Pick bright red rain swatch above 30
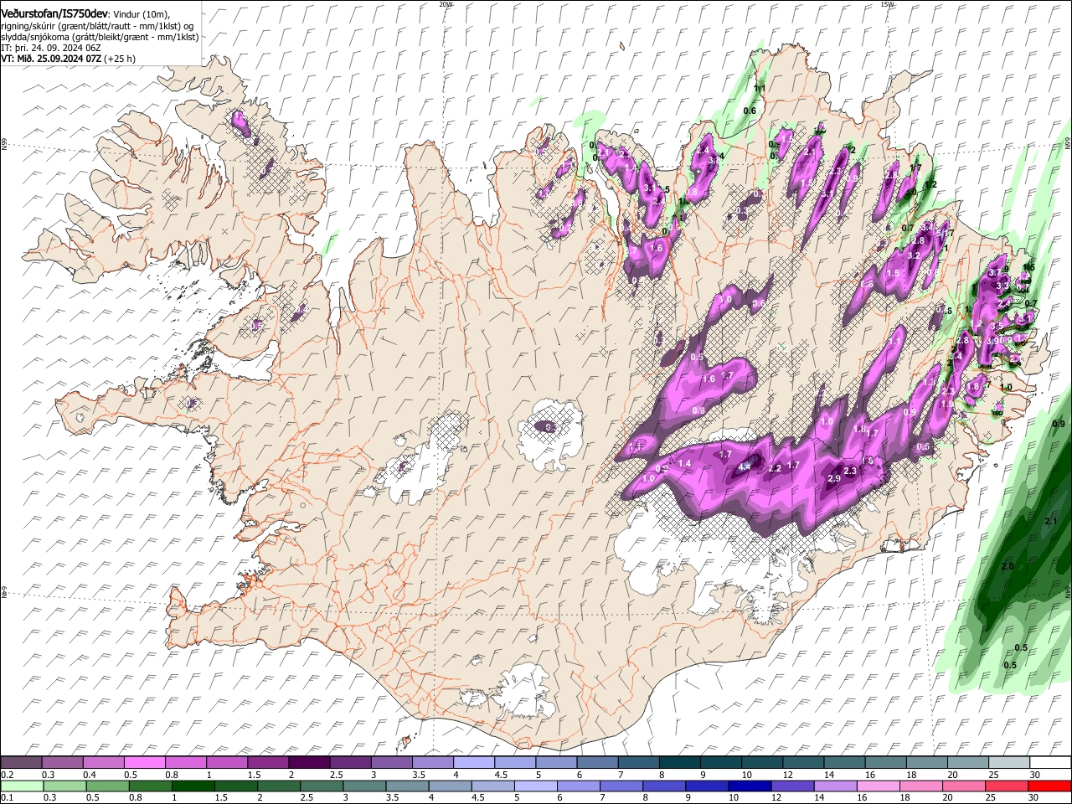Viewport: 1072px width, 804px height. click(1049, 786)
